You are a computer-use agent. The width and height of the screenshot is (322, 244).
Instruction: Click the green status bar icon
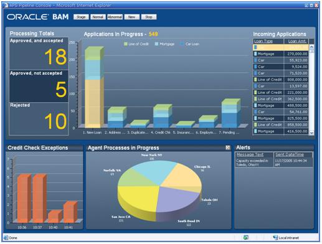[x=246, y=237]
